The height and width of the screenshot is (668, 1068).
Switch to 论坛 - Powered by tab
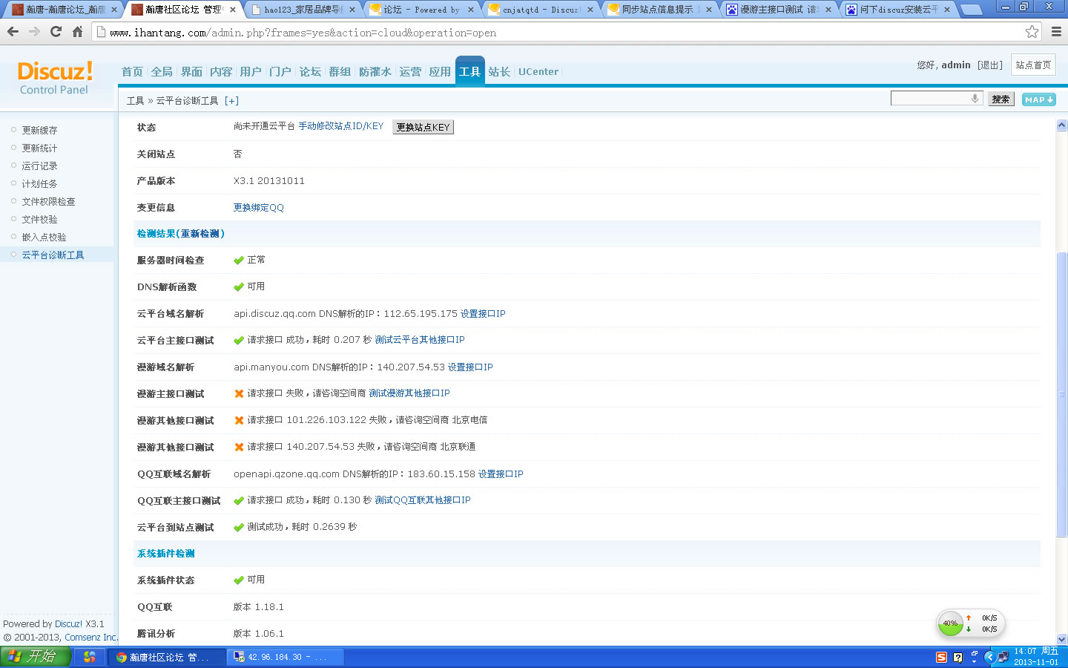[x=422, y=10]
